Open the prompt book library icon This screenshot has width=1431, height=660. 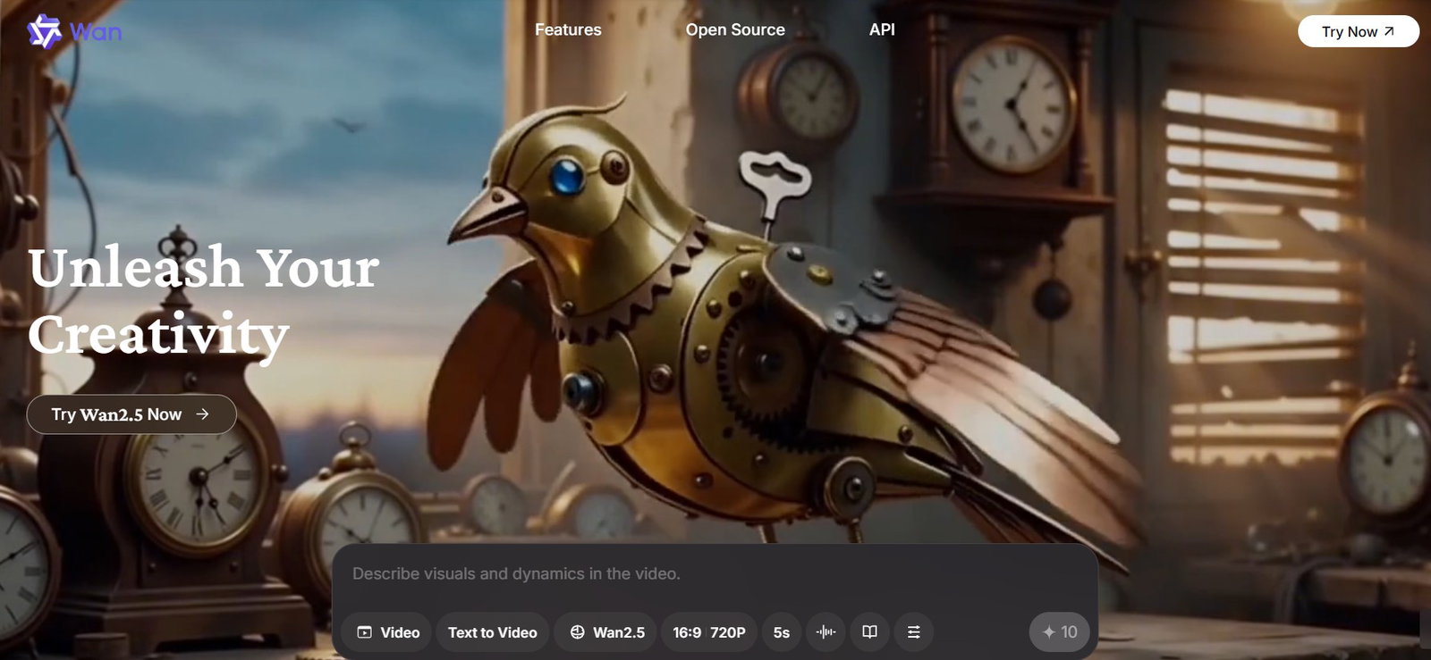(x=869, y=632)
